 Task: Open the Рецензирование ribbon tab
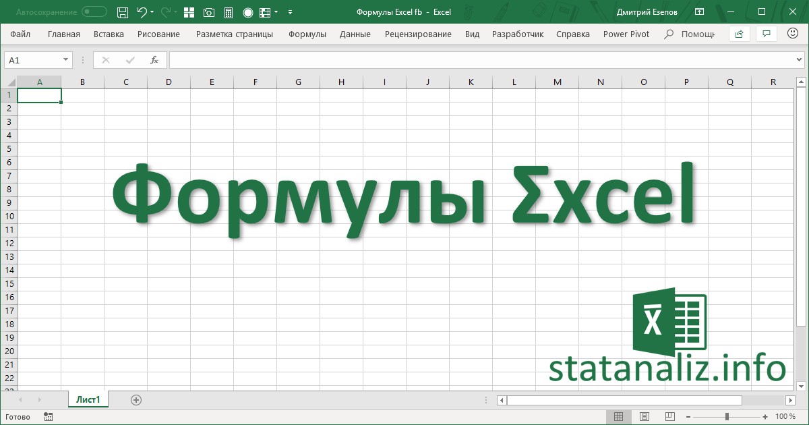[418, 34]
